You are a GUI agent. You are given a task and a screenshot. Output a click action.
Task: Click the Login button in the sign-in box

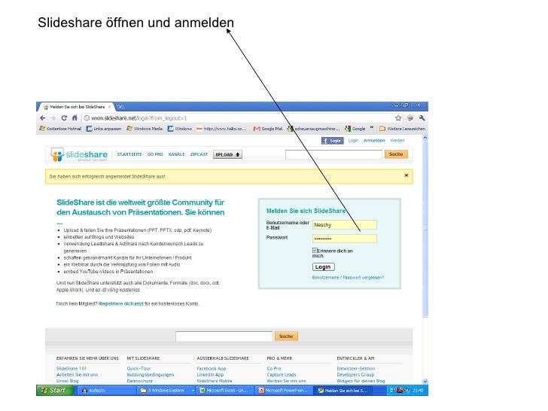tap(323, 267)
